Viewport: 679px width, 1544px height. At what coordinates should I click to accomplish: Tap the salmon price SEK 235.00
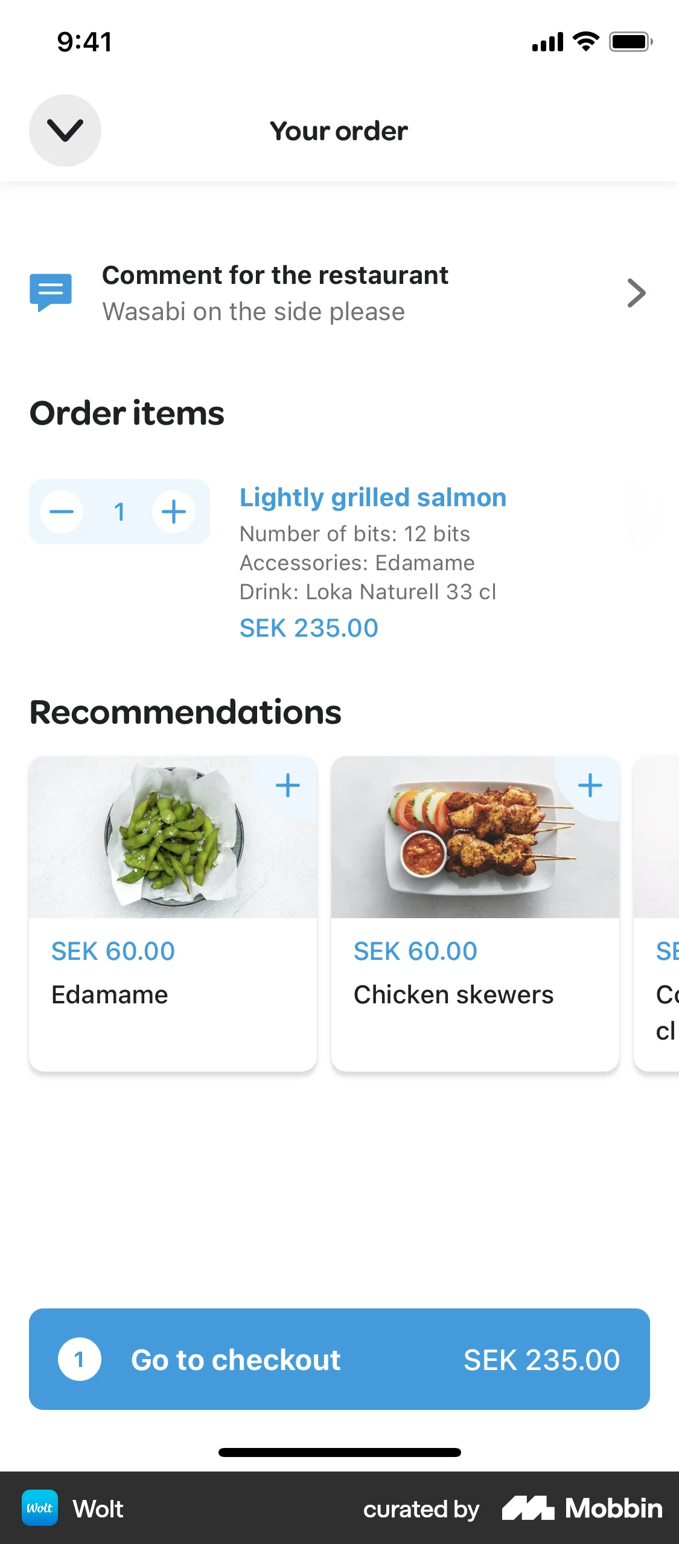click(x=308, y=628)
